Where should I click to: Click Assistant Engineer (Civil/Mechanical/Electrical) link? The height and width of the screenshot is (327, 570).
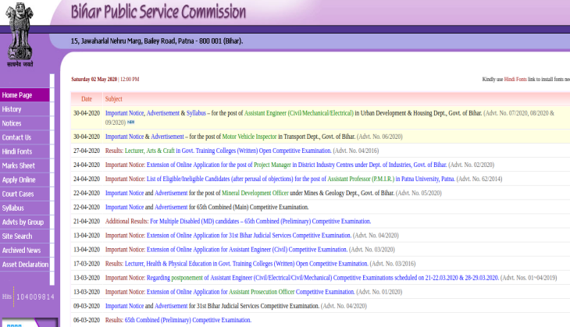pyautogui.click(x=298, y=113)
